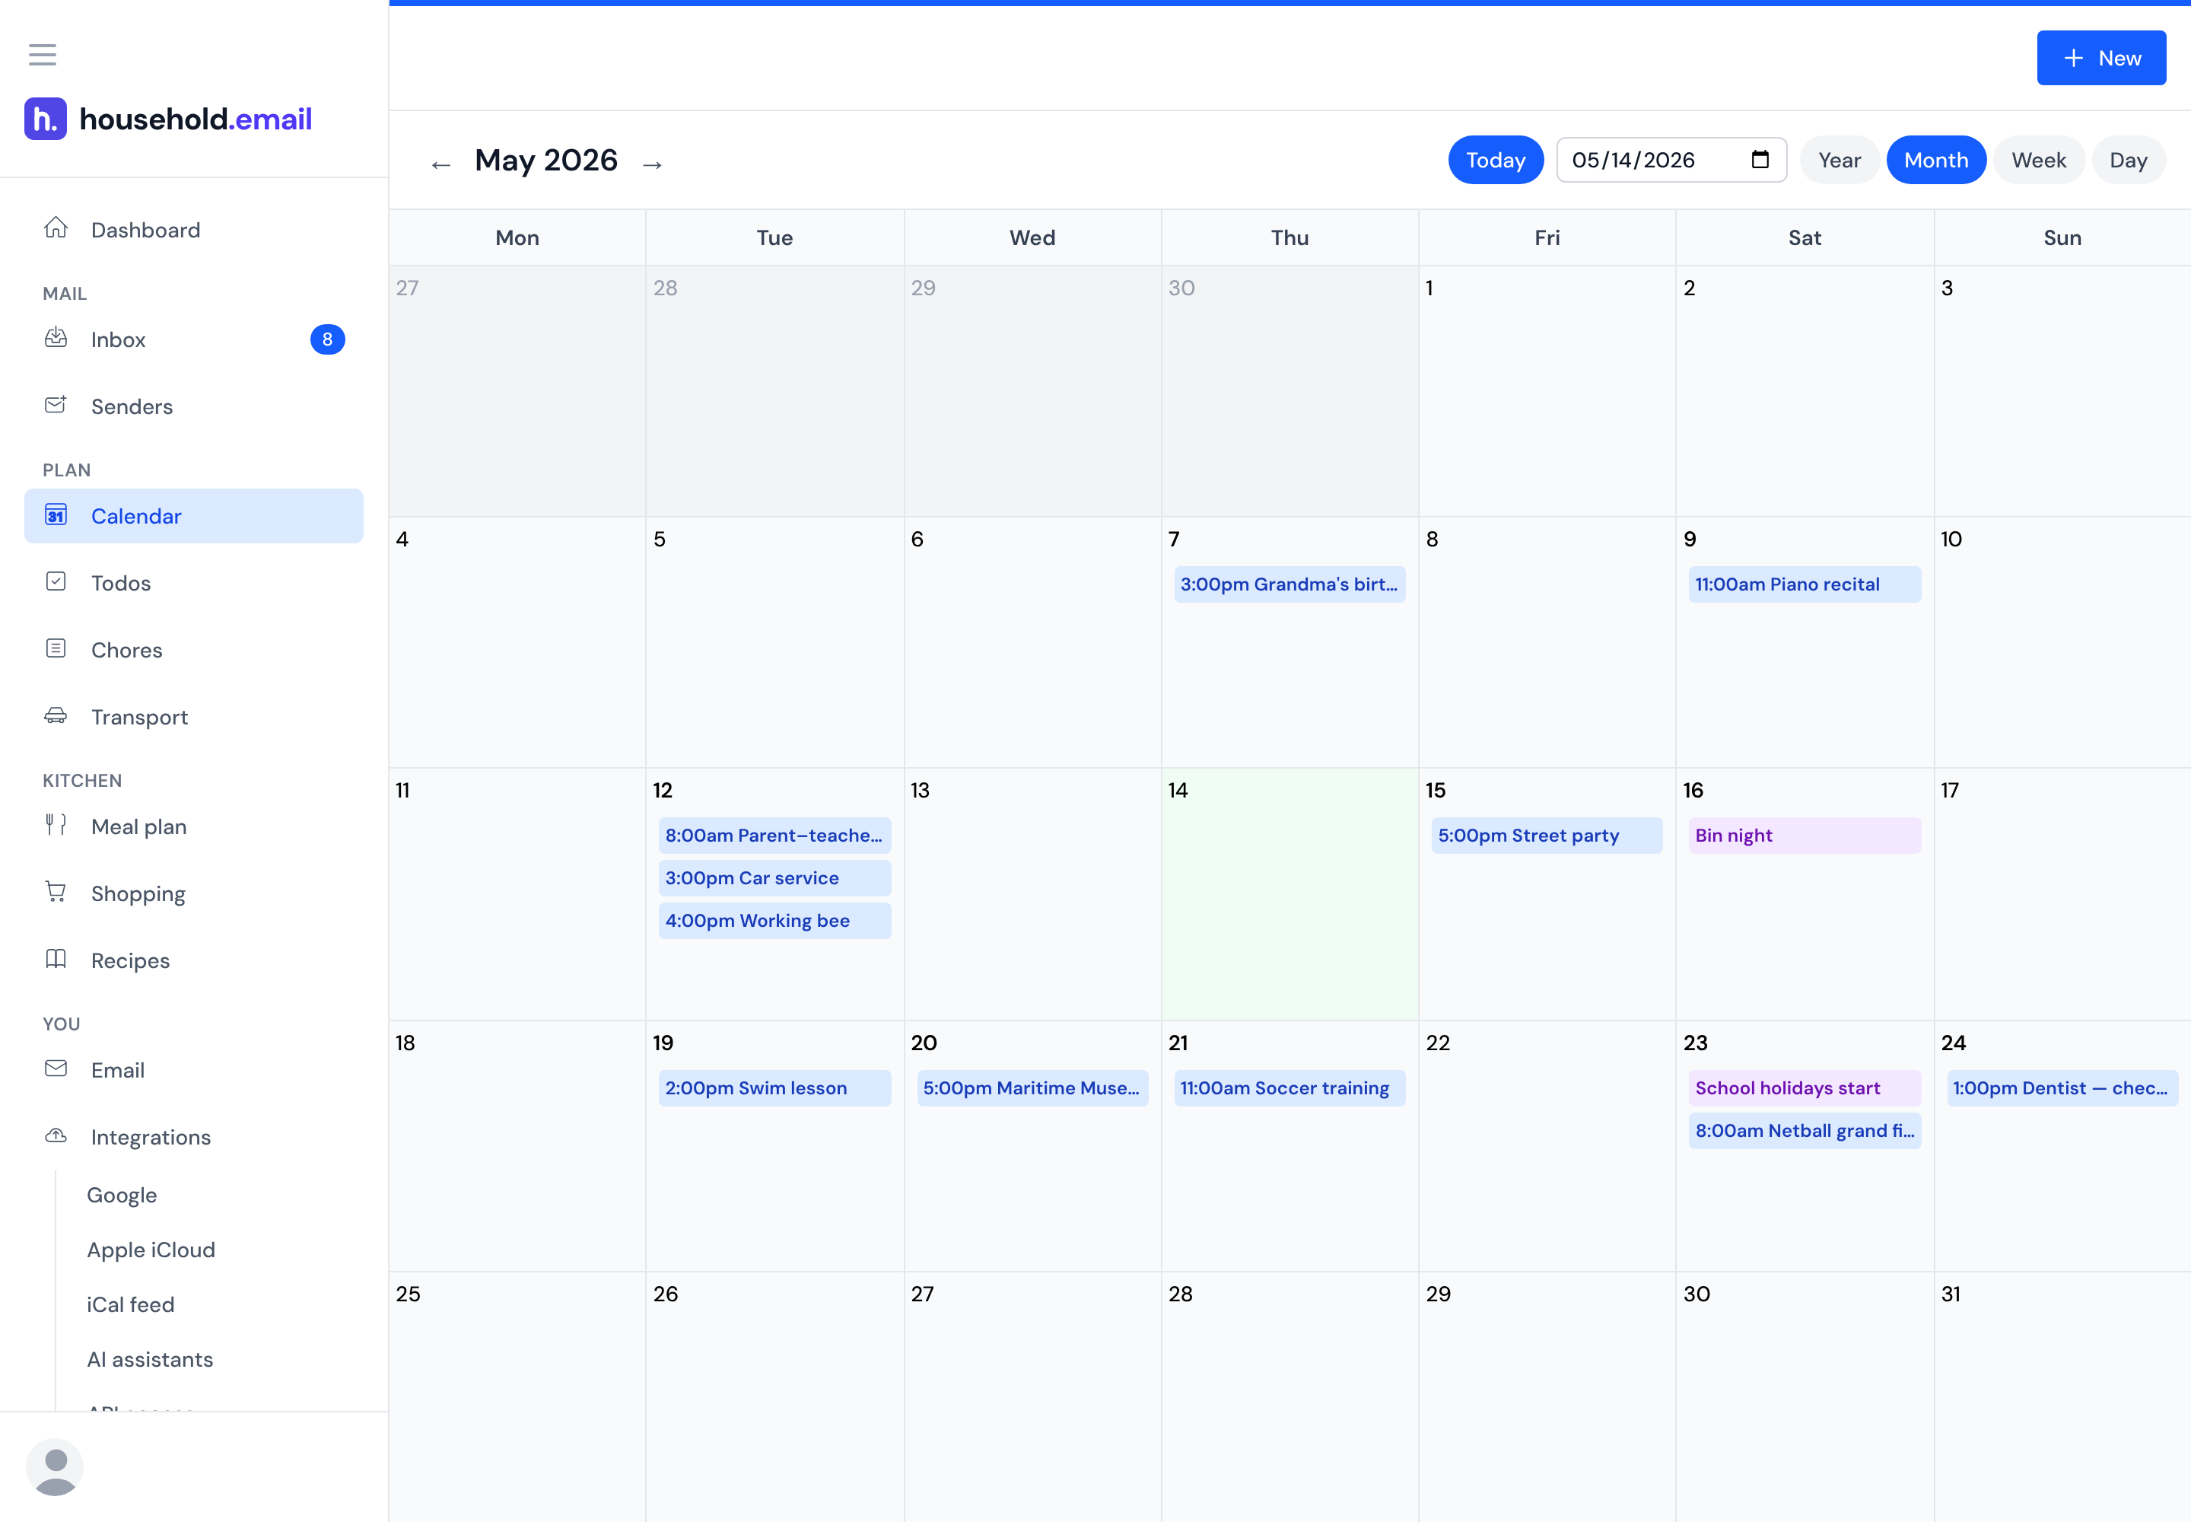The width and height of the screenshot is (2191, 1522).
Task: Open the 1:00pm Dentist event
Action: (2062, 1088)
